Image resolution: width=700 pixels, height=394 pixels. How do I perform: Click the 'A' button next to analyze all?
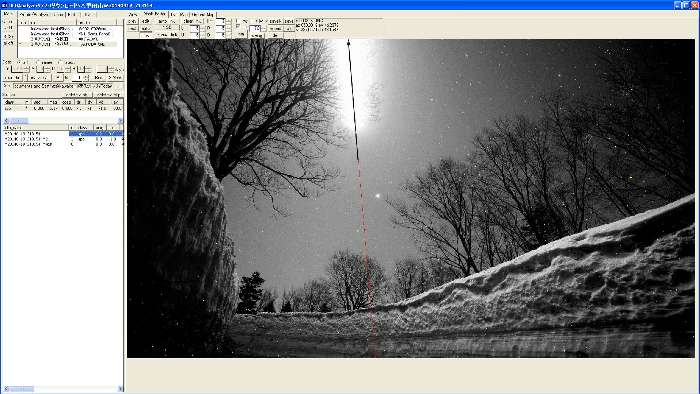58,78
